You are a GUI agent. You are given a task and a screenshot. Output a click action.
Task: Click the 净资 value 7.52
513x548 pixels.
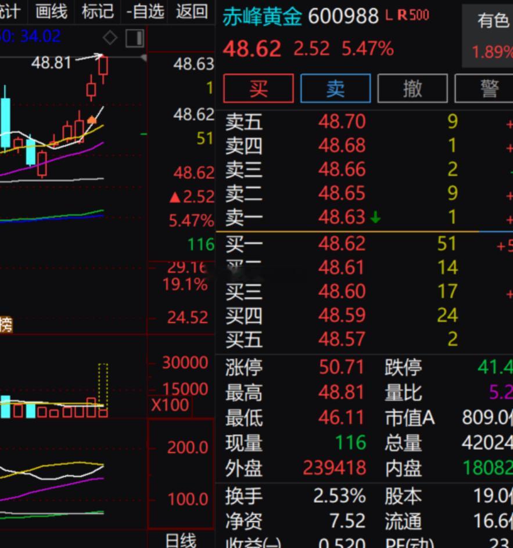(x=347, y=521)
